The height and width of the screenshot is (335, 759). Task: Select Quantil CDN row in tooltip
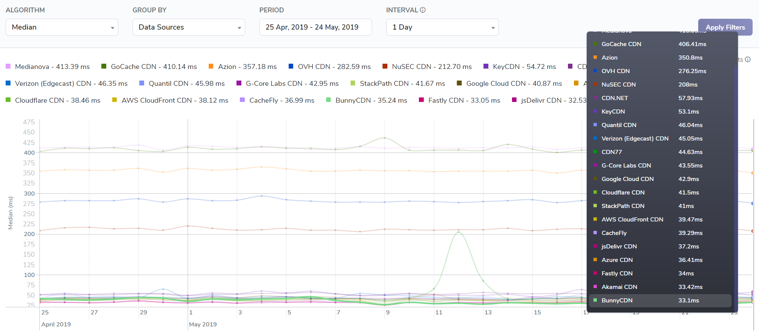coord(660,125)
